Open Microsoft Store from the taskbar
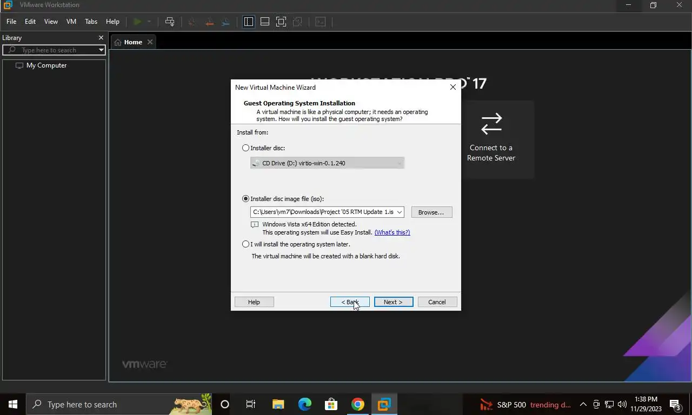Screen dimensions: 692x415 (331, 404)
